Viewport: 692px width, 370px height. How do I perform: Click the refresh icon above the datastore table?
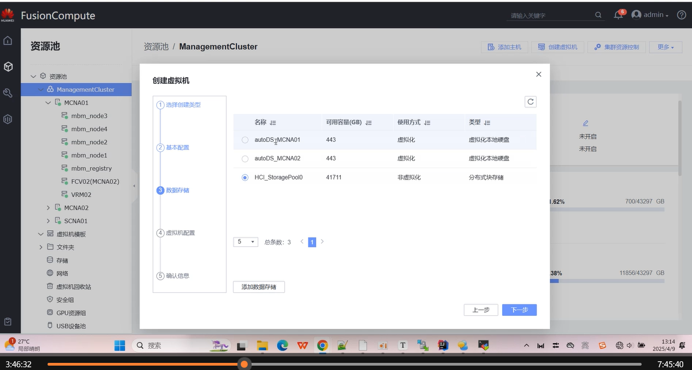click(x=530, y=102)
